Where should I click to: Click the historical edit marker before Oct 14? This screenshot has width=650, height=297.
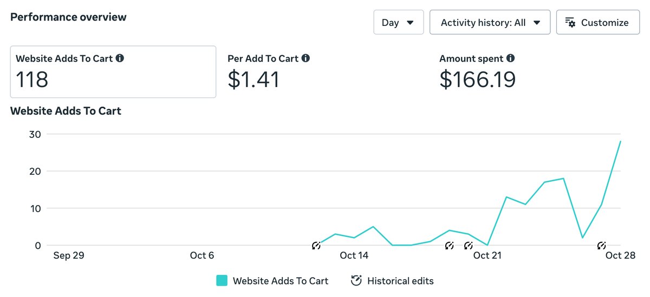click(316, 246)
